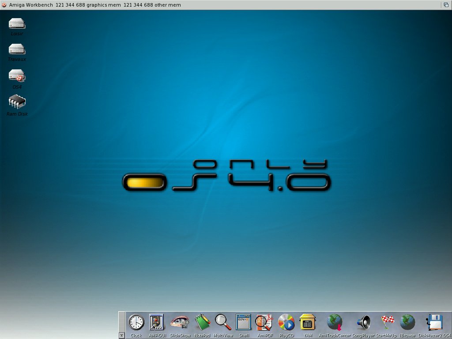Select the Travaux disk icon
452x339 pixels.
pyautogui.click(x=17, y=49)
